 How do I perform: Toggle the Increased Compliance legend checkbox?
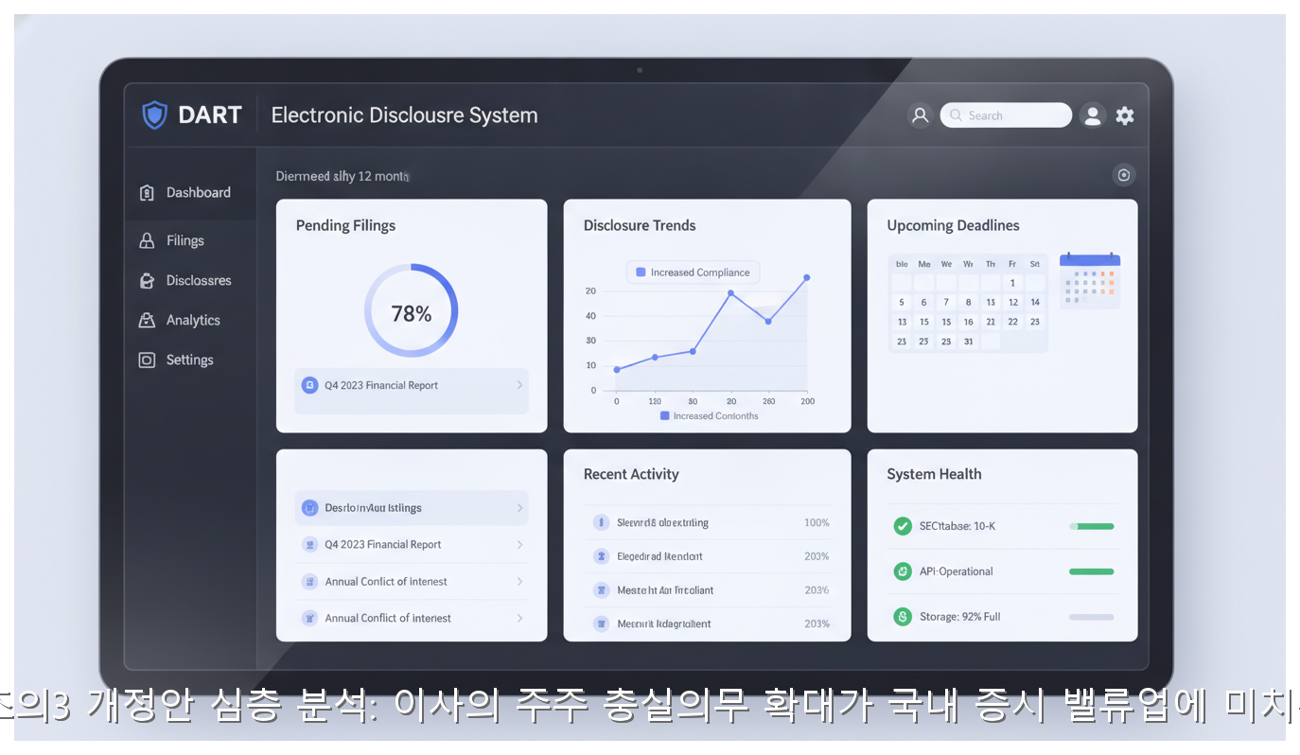click(641, 272)
